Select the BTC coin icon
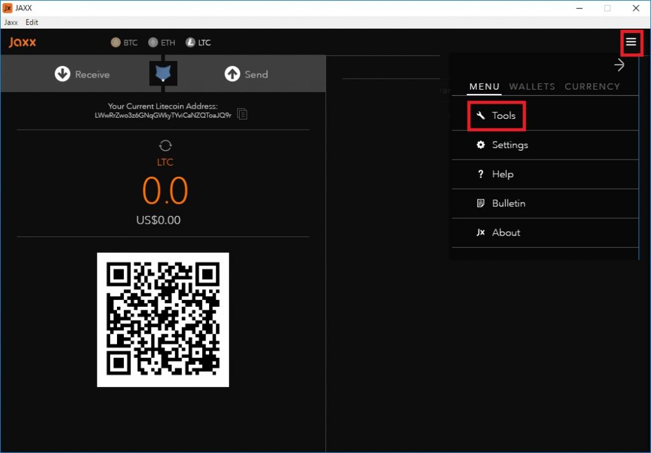Viewport: 651px width, 453px height. pos(116,43)
